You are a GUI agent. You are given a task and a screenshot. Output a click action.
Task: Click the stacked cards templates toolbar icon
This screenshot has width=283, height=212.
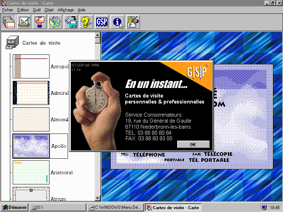pos(8,22)
